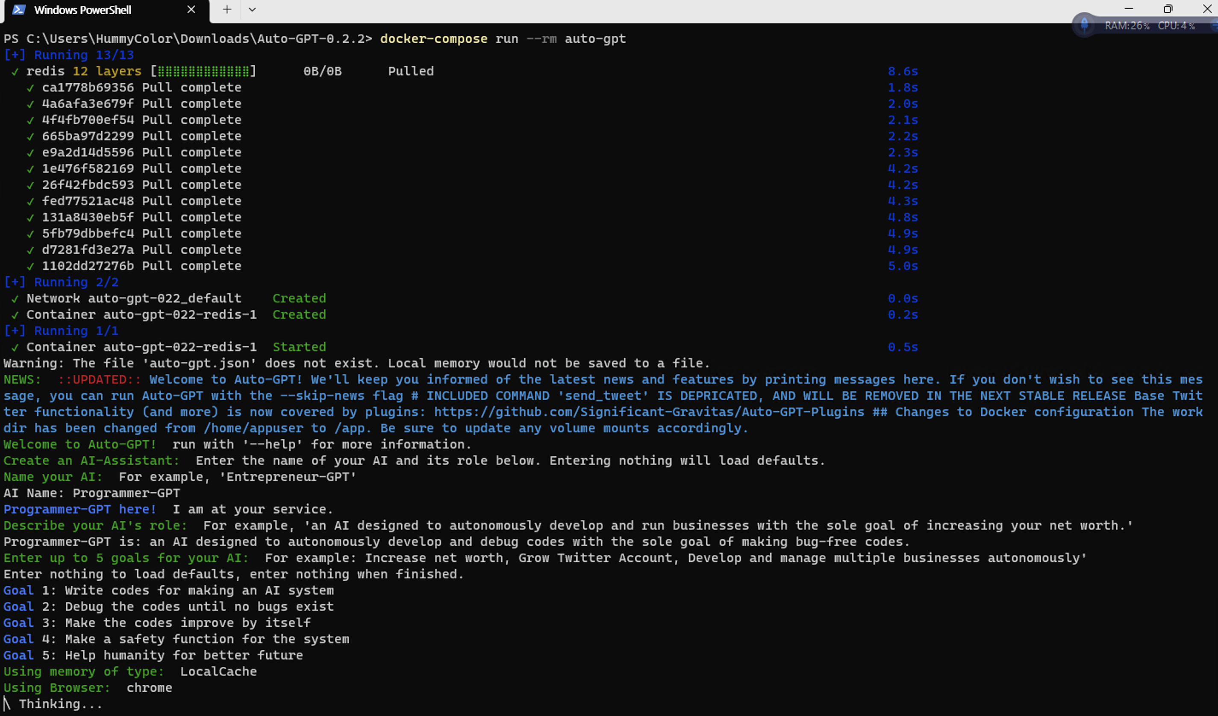Viewport: 1218px width, 716px height.
Task: Open the Auto-GPT-Plugins GitHub link
Action: (x=649, y=412)
